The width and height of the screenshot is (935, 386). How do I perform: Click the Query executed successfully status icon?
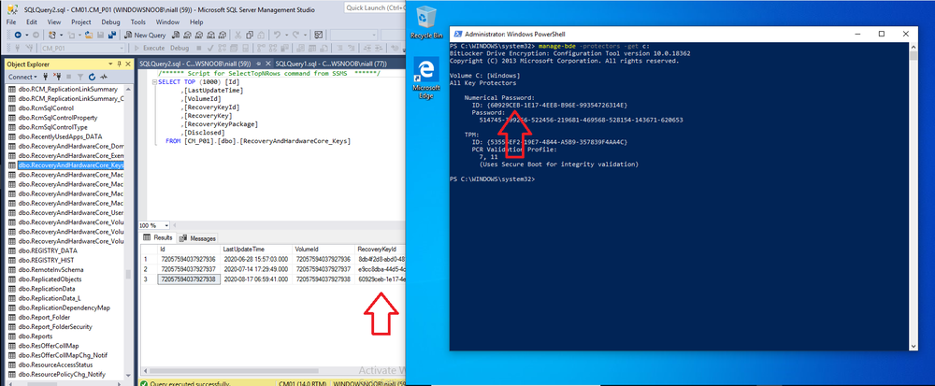tap(144, 382)
